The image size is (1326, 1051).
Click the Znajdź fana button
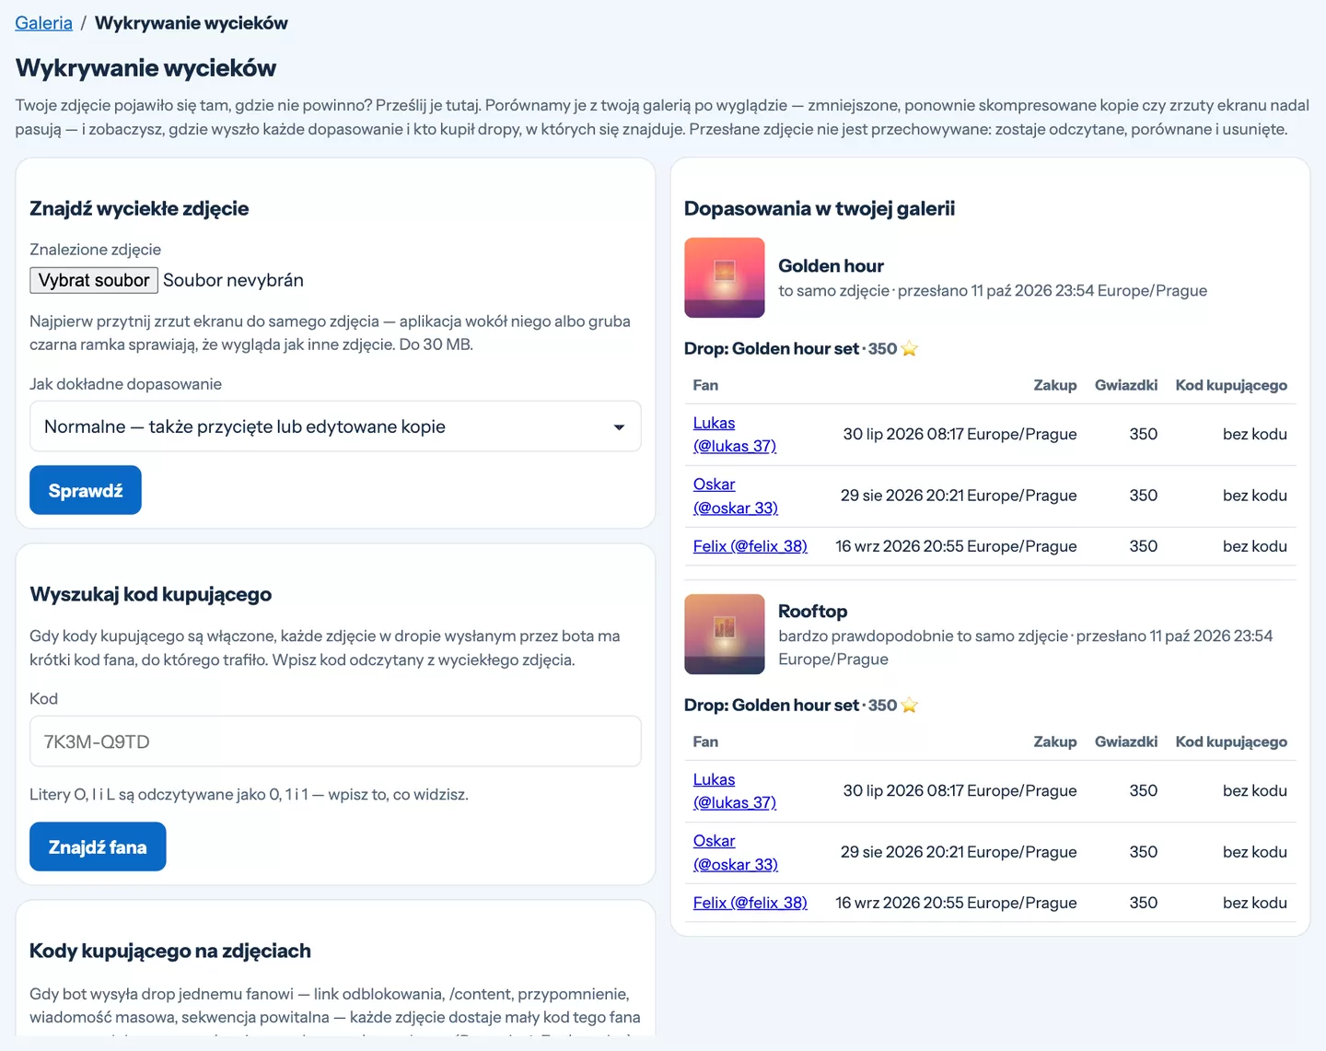[98, 847]
